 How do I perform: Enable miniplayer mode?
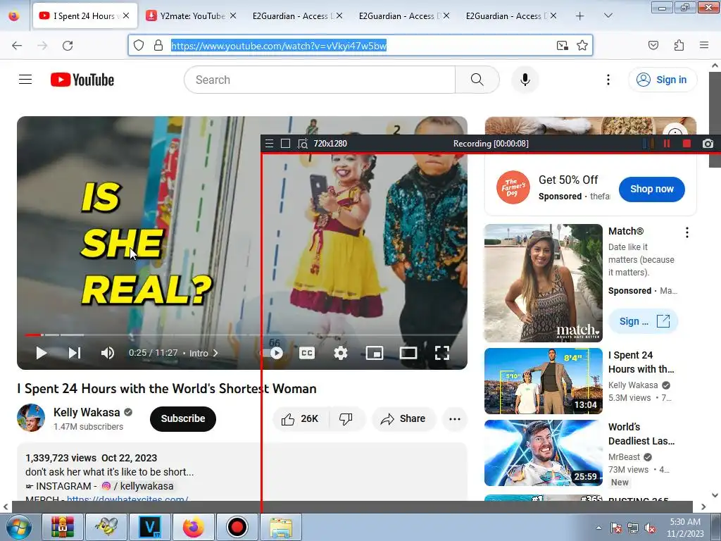pos(375,353)
